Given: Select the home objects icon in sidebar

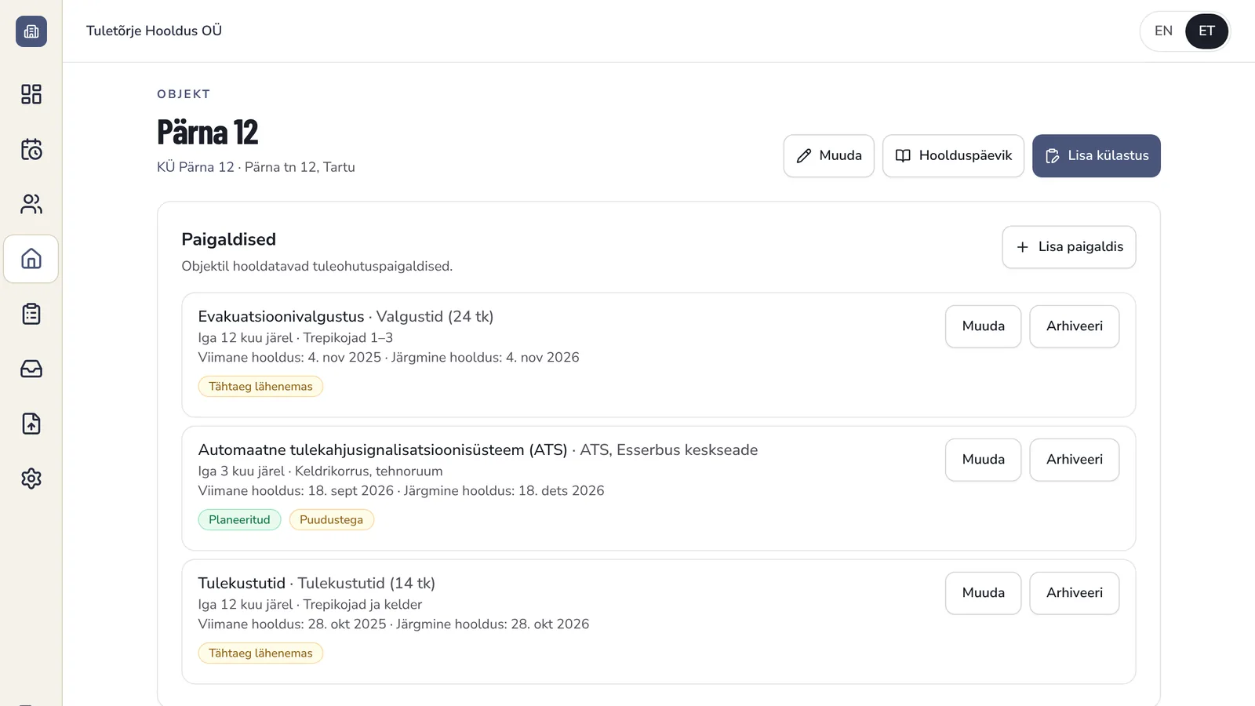Looking at the screenshot, I should [x=31, y=259].
